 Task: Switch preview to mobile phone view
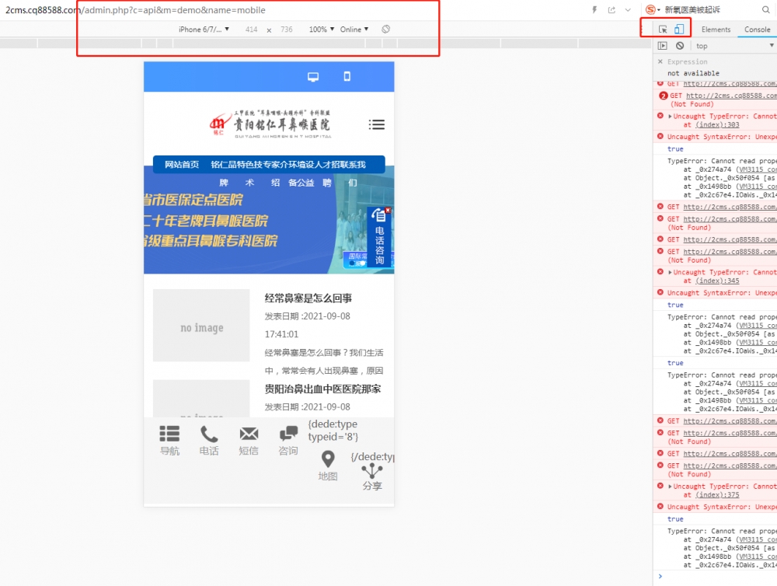click(347, 76)
